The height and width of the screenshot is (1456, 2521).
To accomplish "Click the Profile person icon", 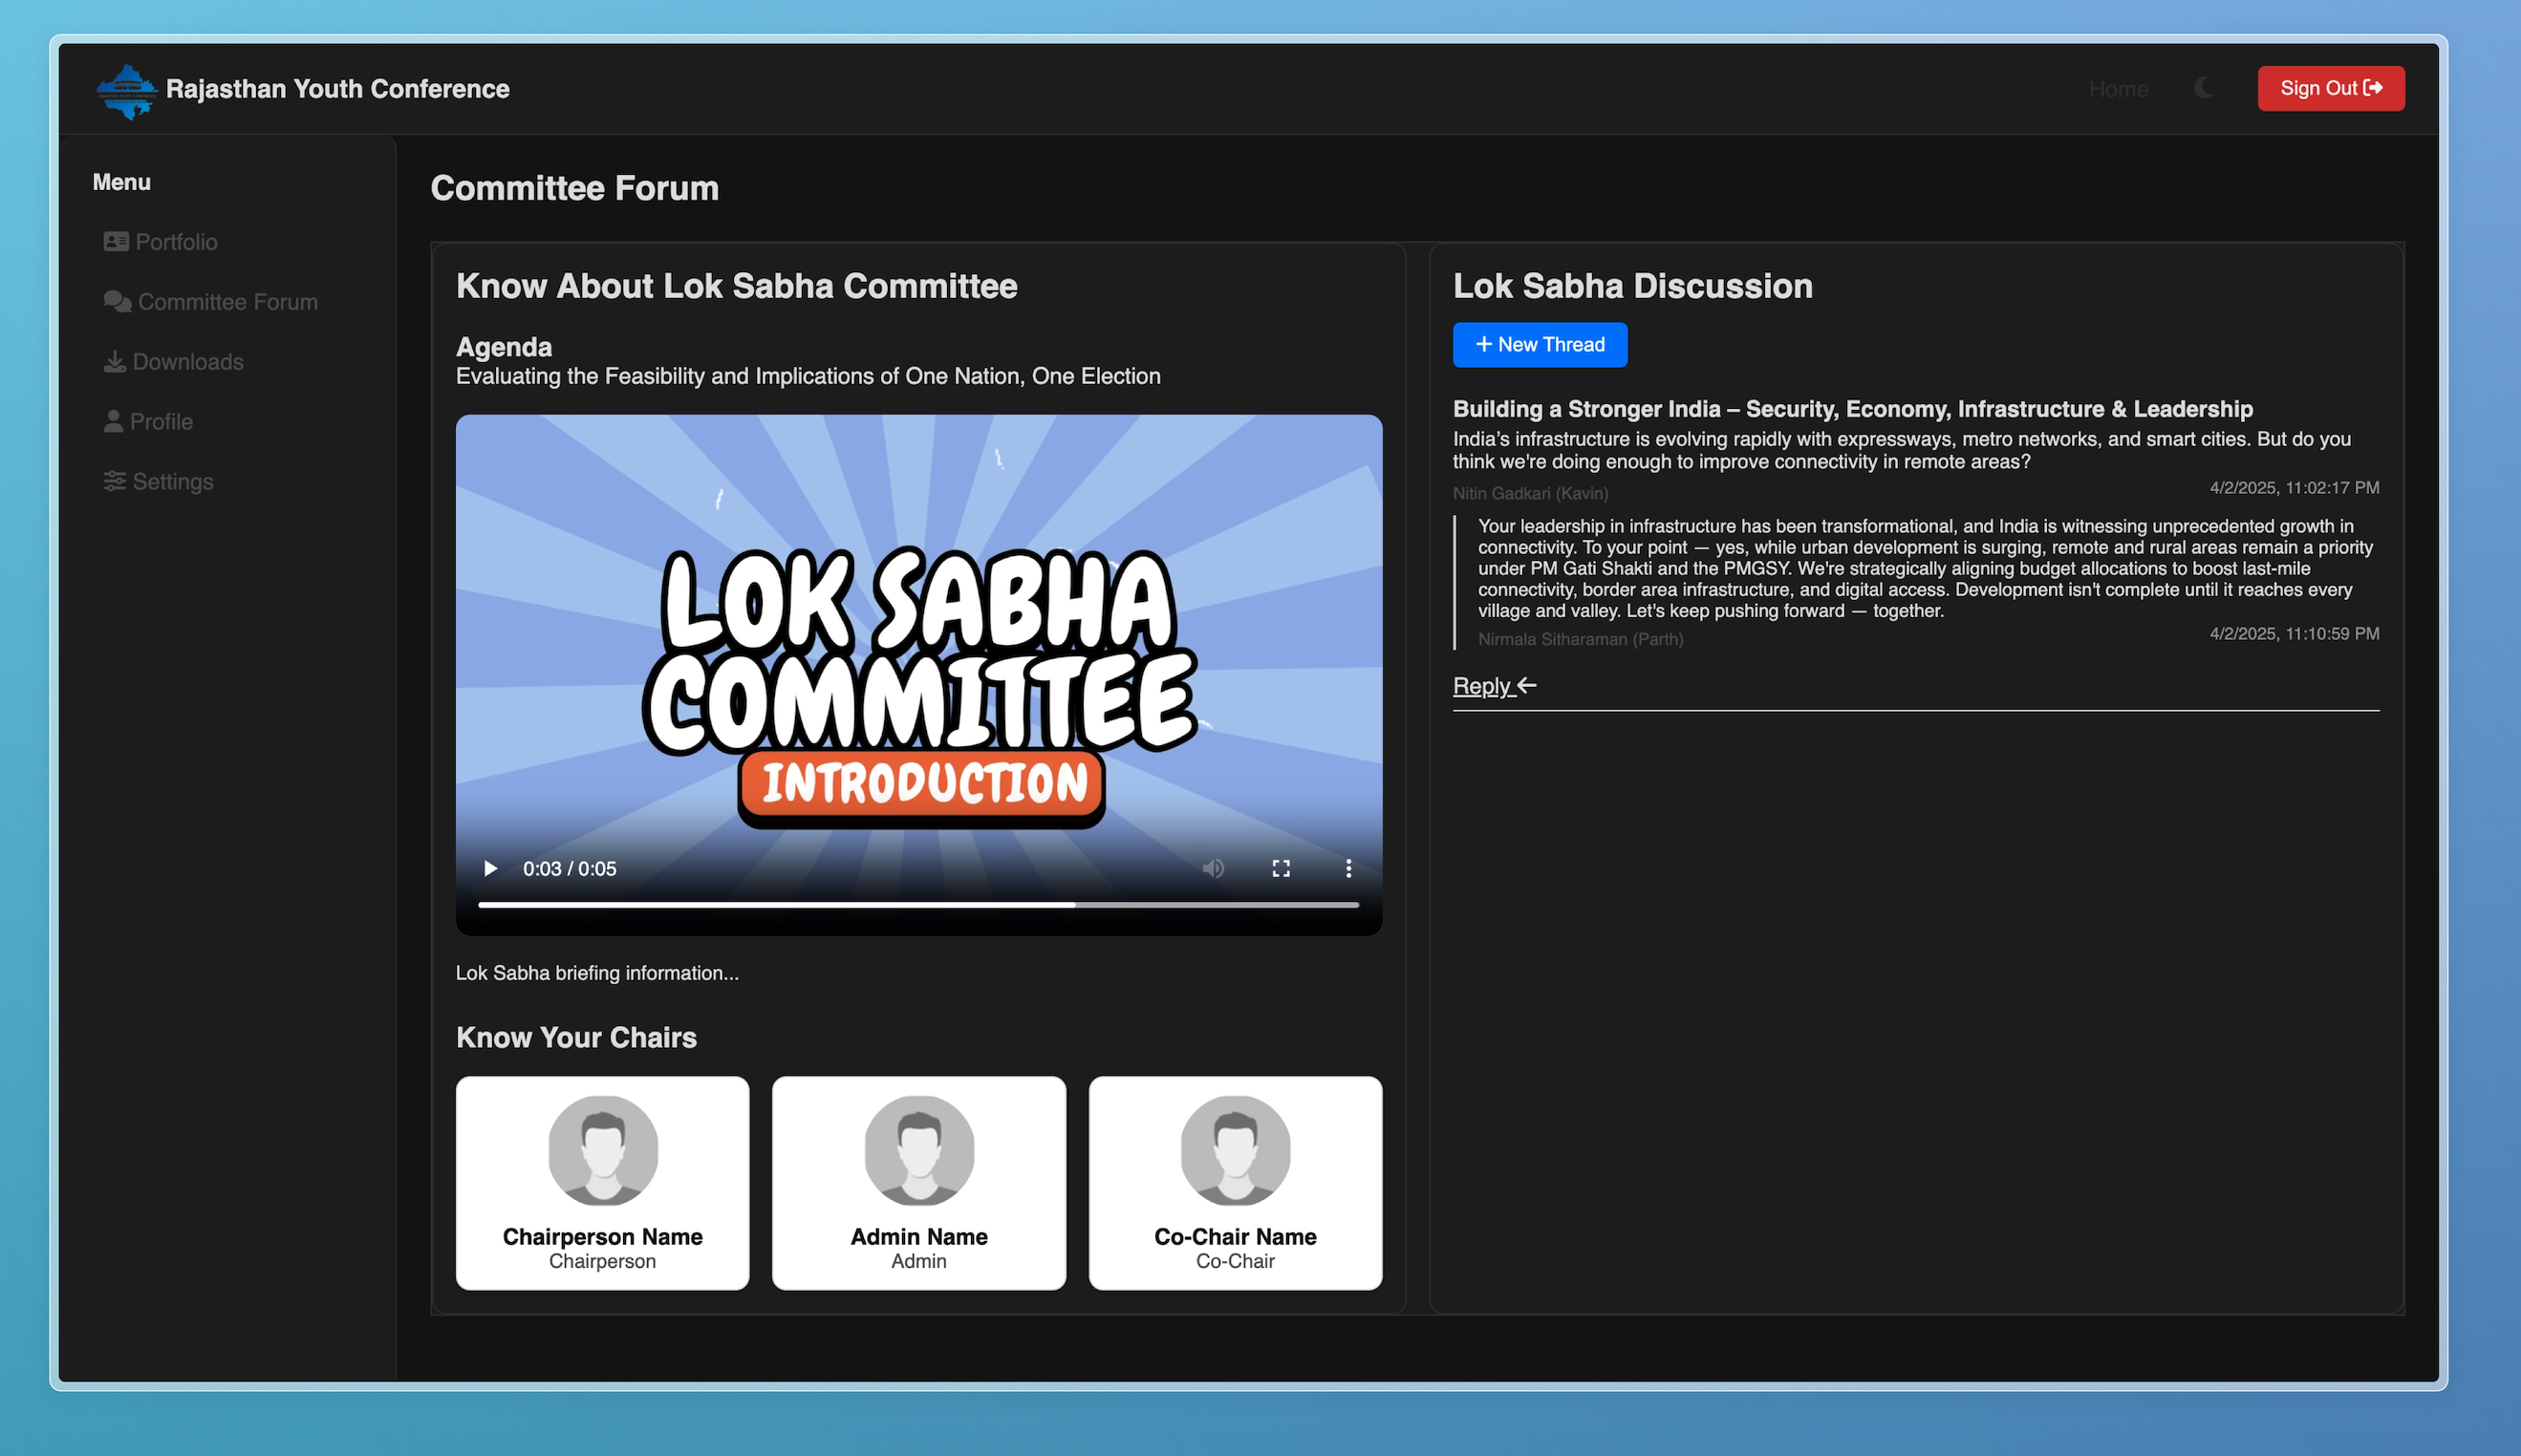I will pos(113,422).
